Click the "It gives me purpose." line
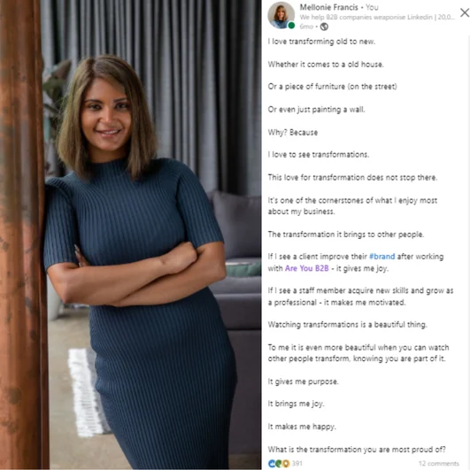 point(303,381)
